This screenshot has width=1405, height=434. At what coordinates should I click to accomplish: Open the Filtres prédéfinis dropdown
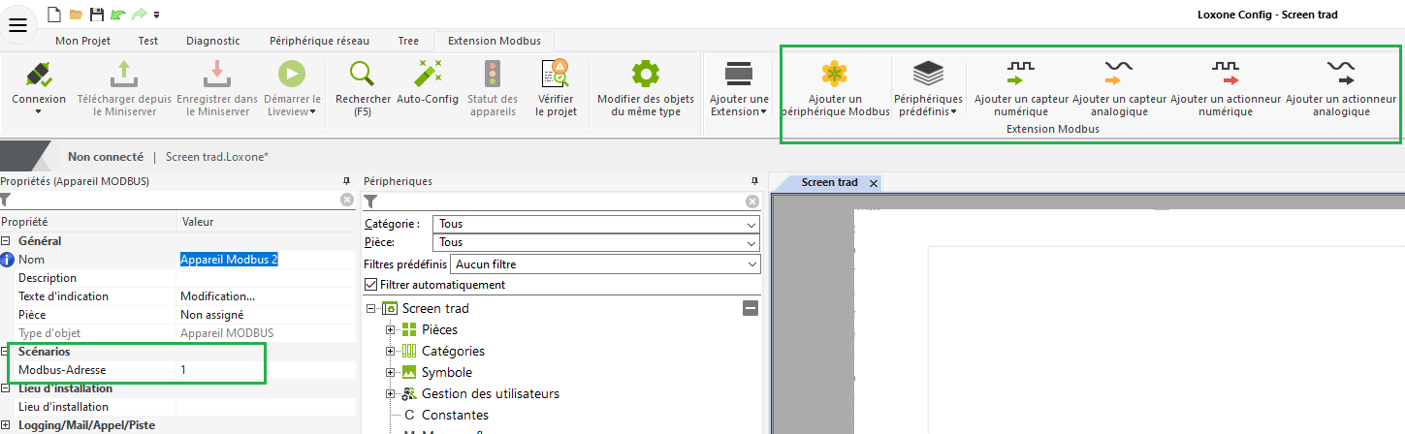(x=605, y=263)
